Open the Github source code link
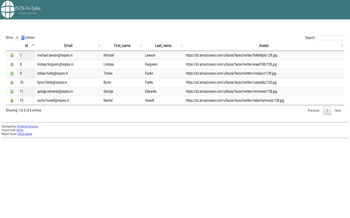The image size is (350, 218). coord(20,130)
